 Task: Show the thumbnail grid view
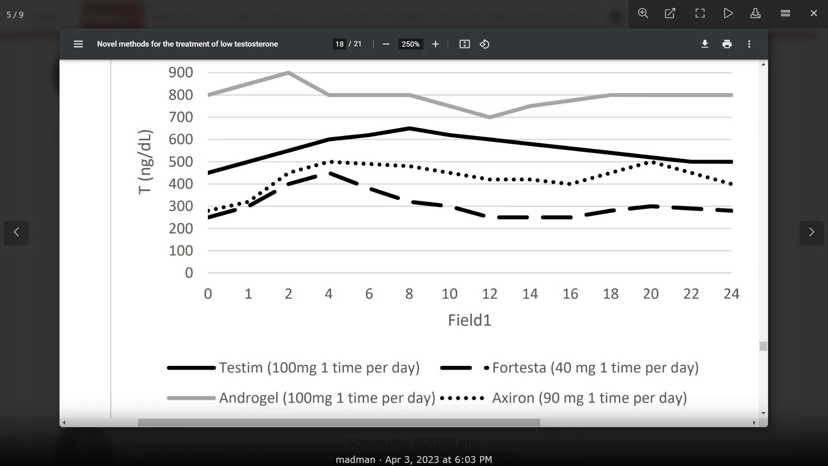[x=785, y=13]
